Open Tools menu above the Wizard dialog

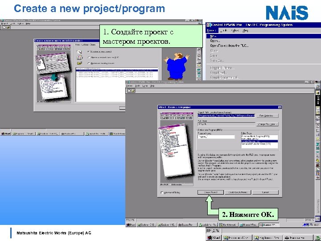137,86
